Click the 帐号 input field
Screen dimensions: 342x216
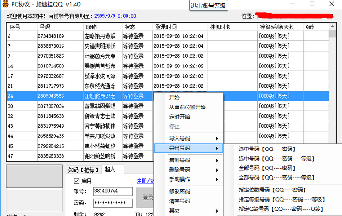tap(113, 191)
